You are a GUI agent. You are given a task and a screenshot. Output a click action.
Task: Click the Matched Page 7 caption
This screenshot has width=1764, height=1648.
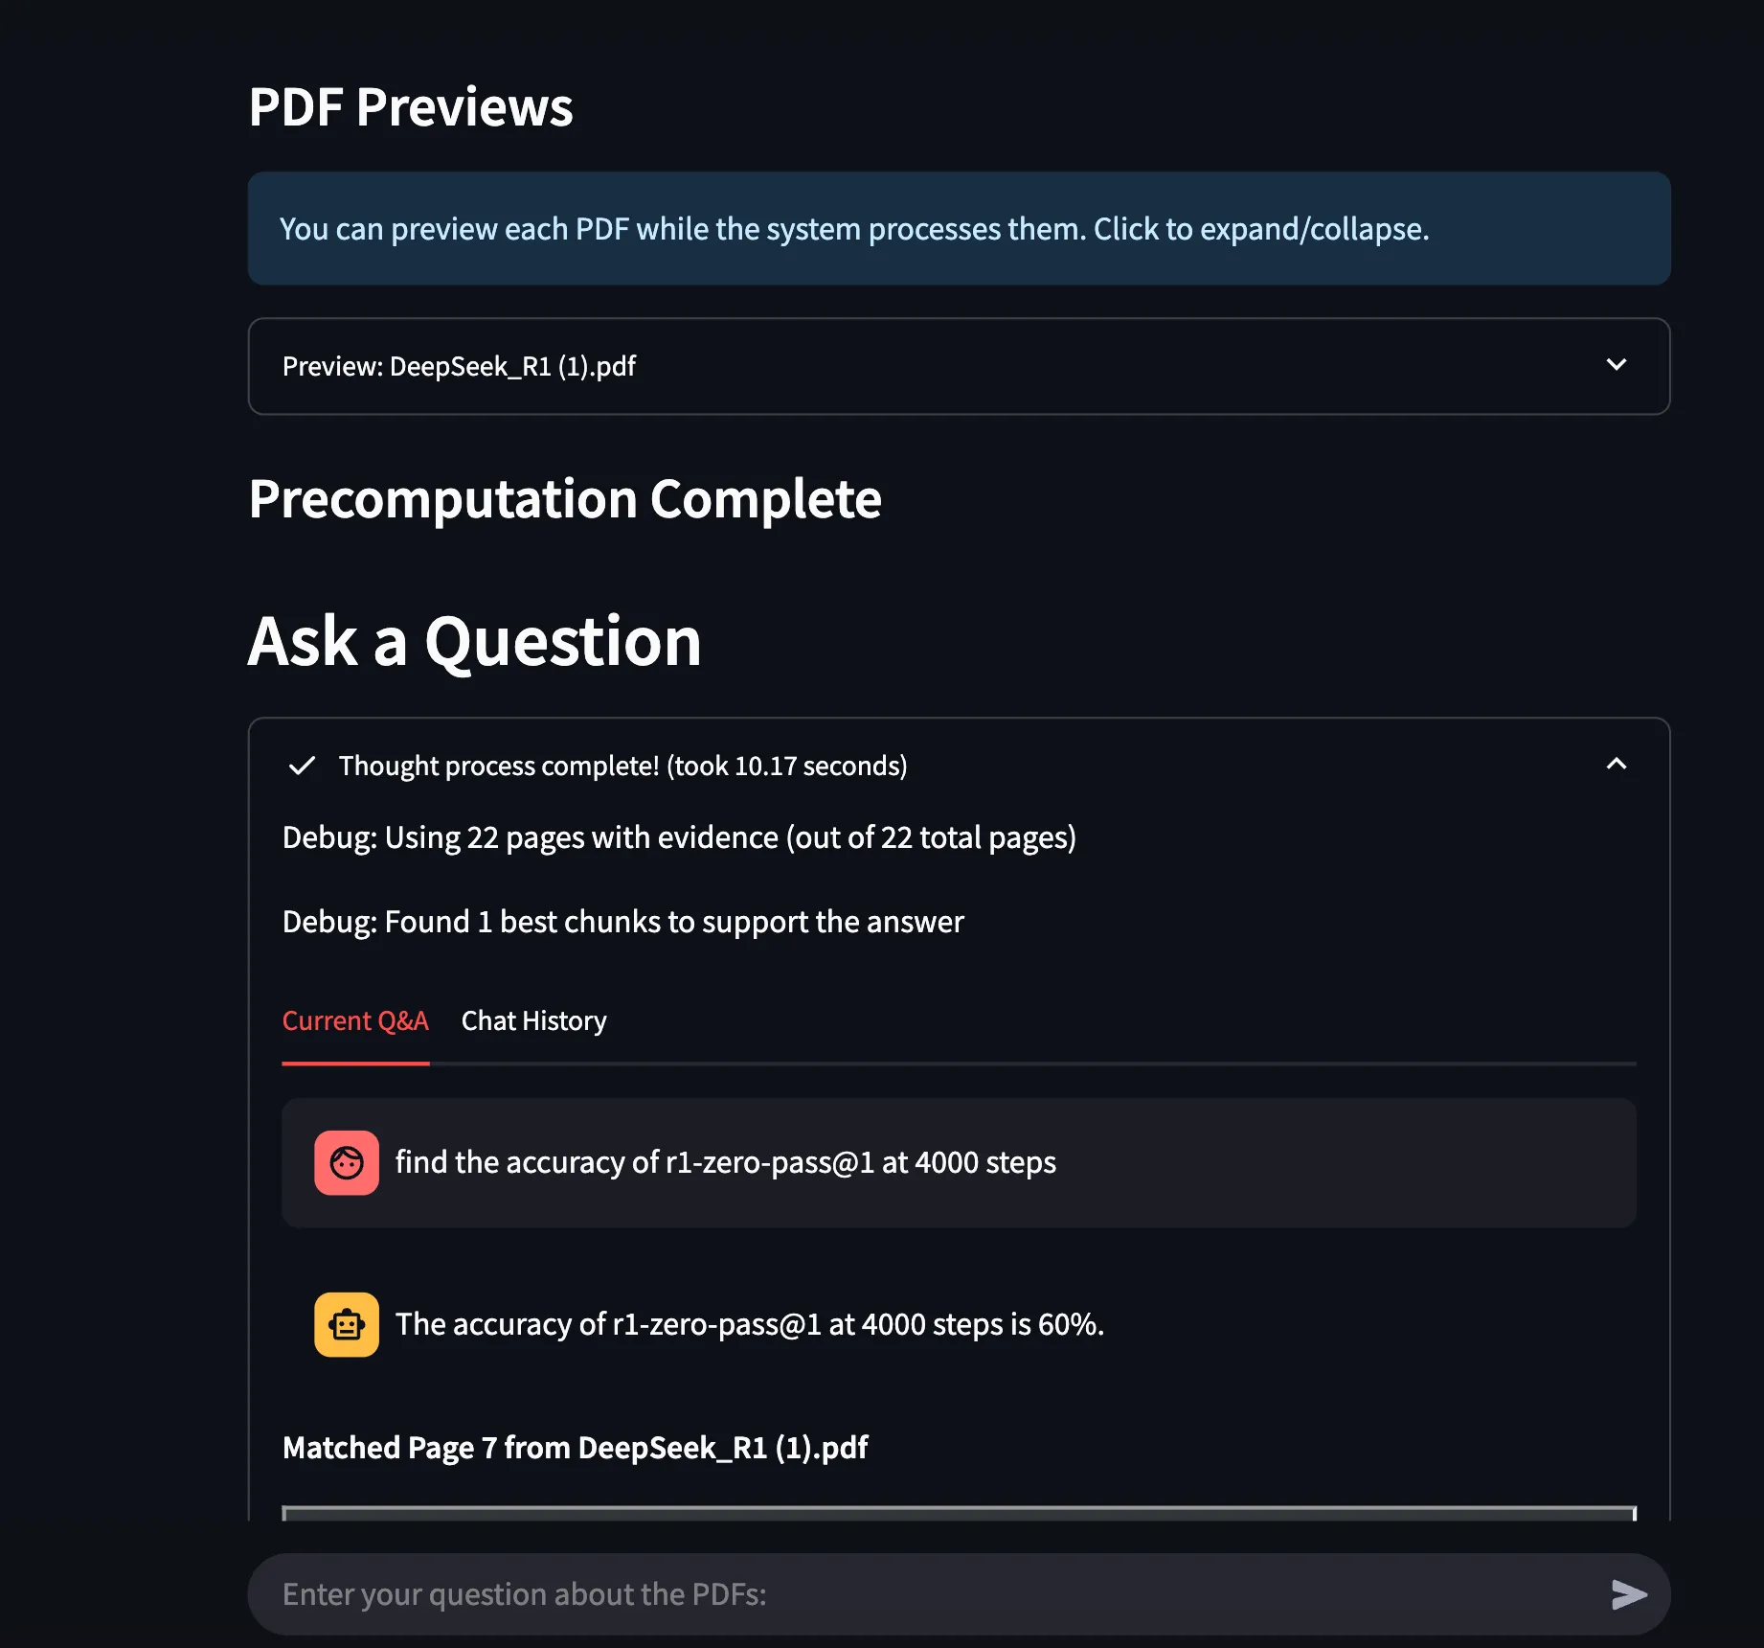575,1447
